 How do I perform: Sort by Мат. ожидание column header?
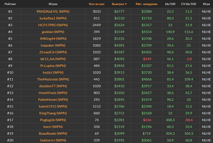coord(146,4)
